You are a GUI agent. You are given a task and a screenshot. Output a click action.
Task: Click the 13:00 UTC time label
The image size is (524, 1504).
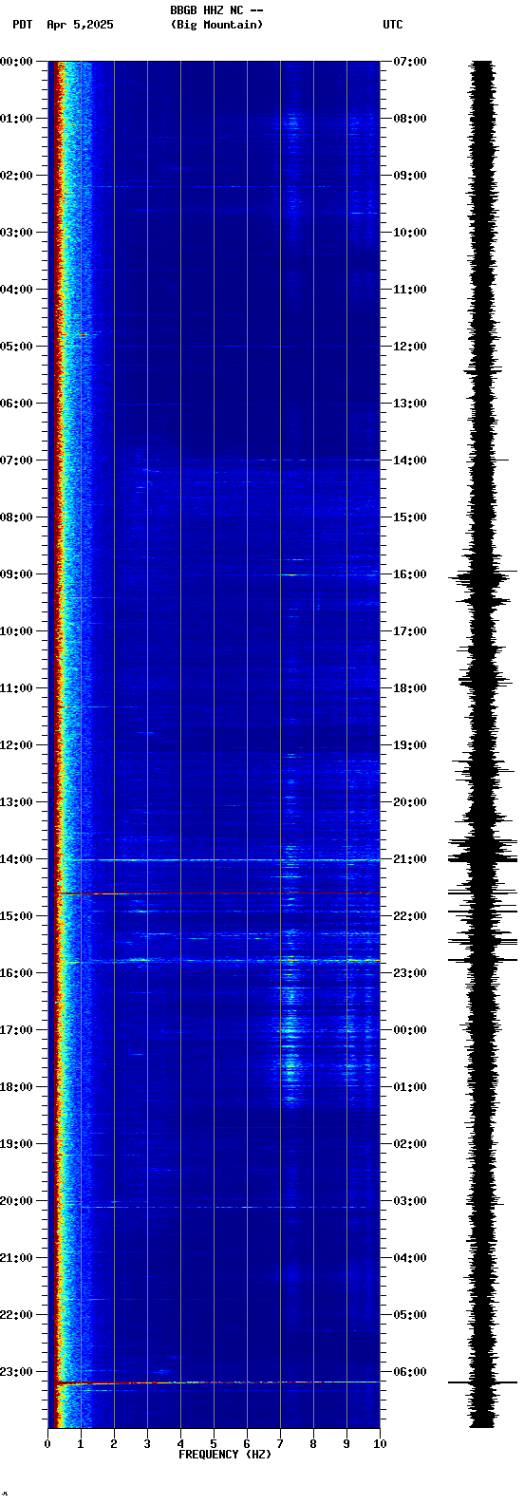[x=410, y=404]
